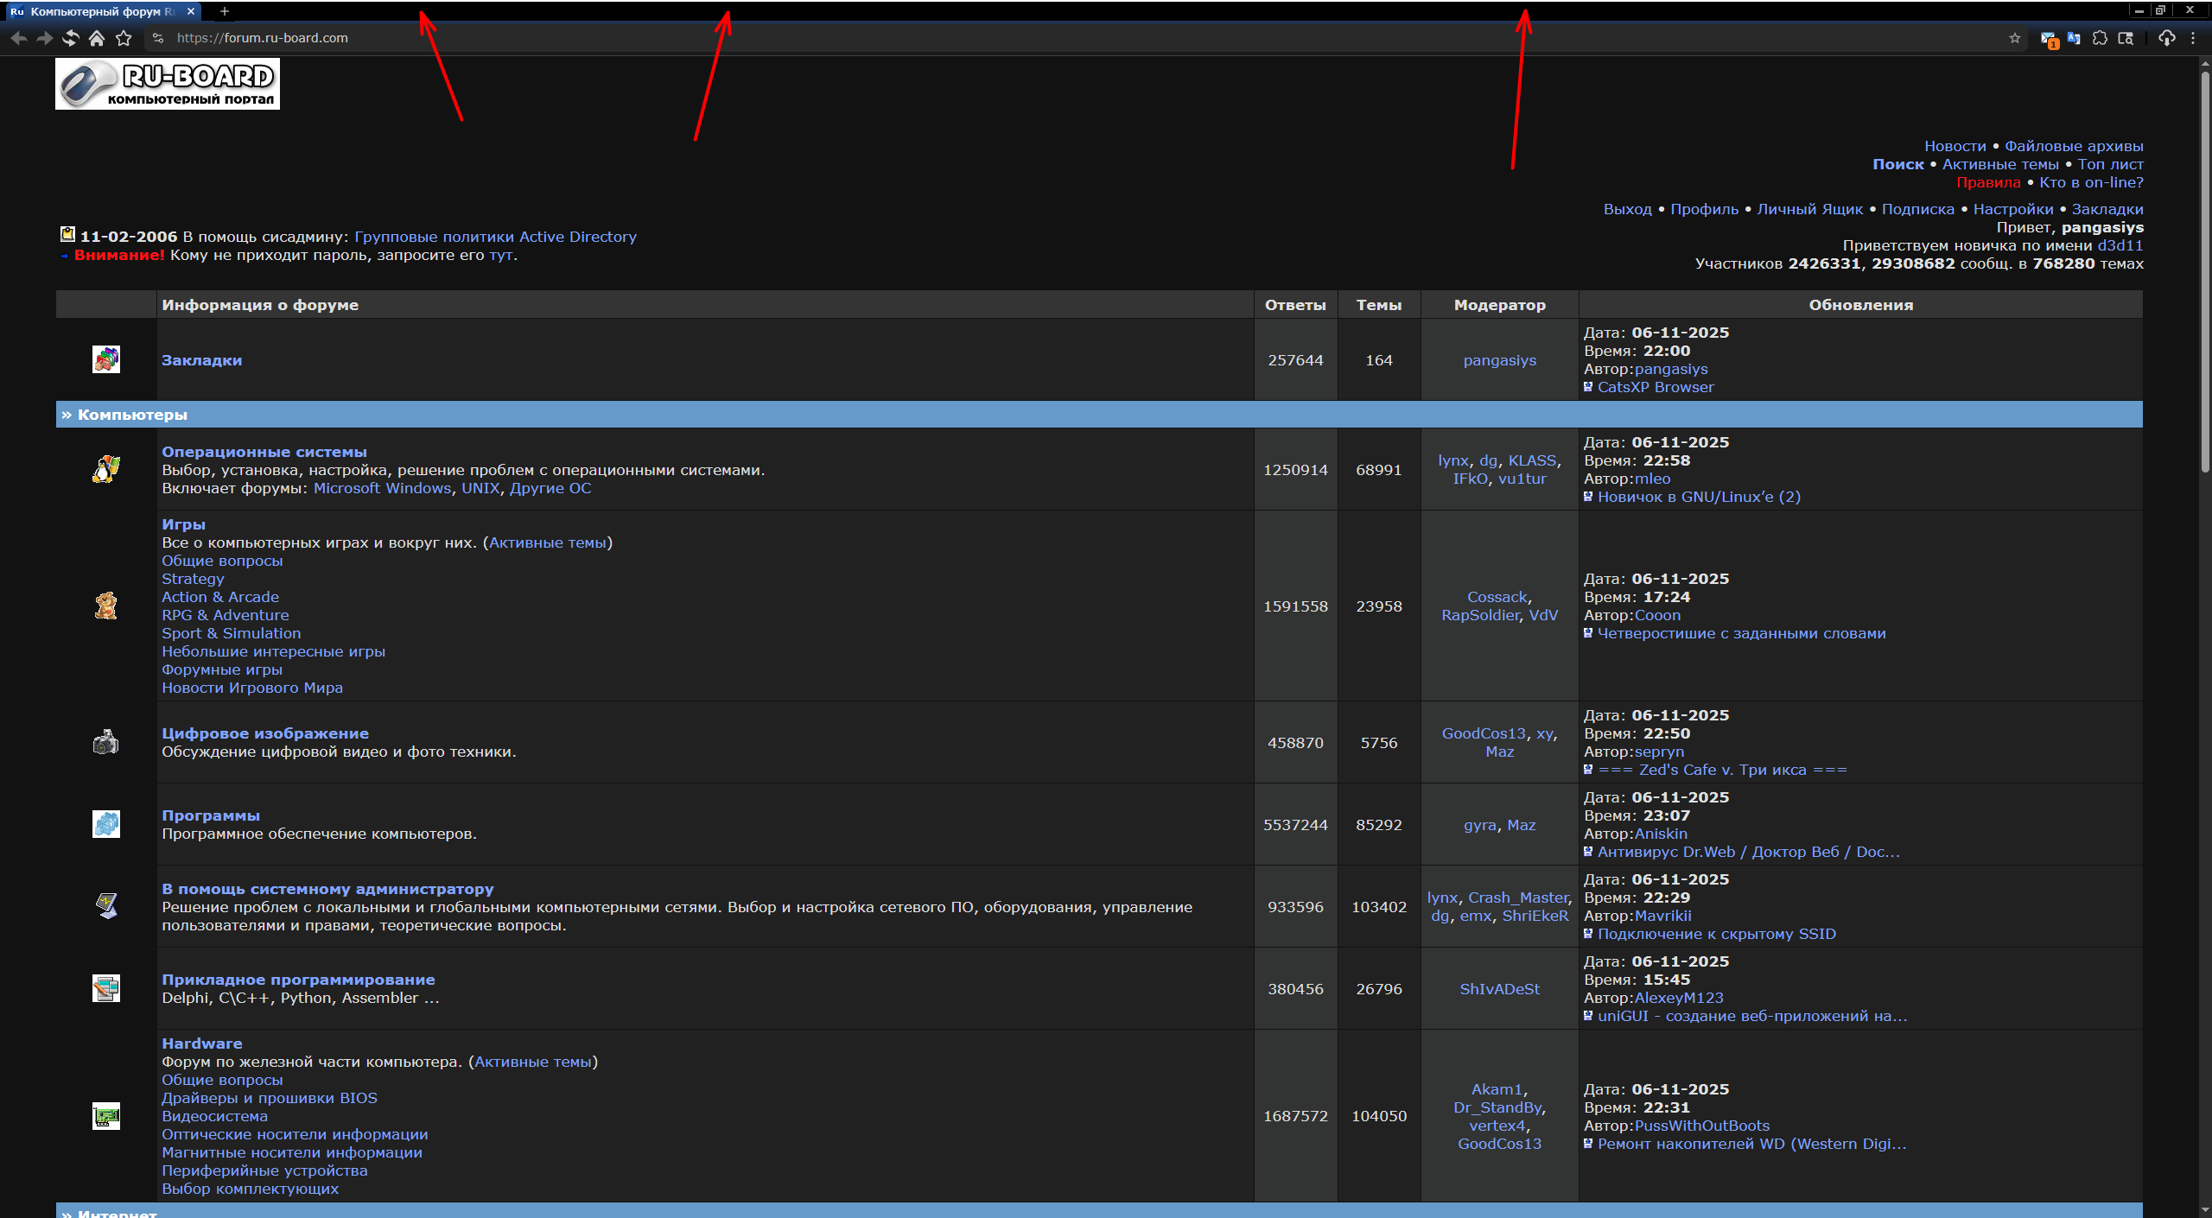Viewport: 2212px width, 1218px height.
Task: Click the tab search icon in toolbar
Action: tap(2126, 38)
